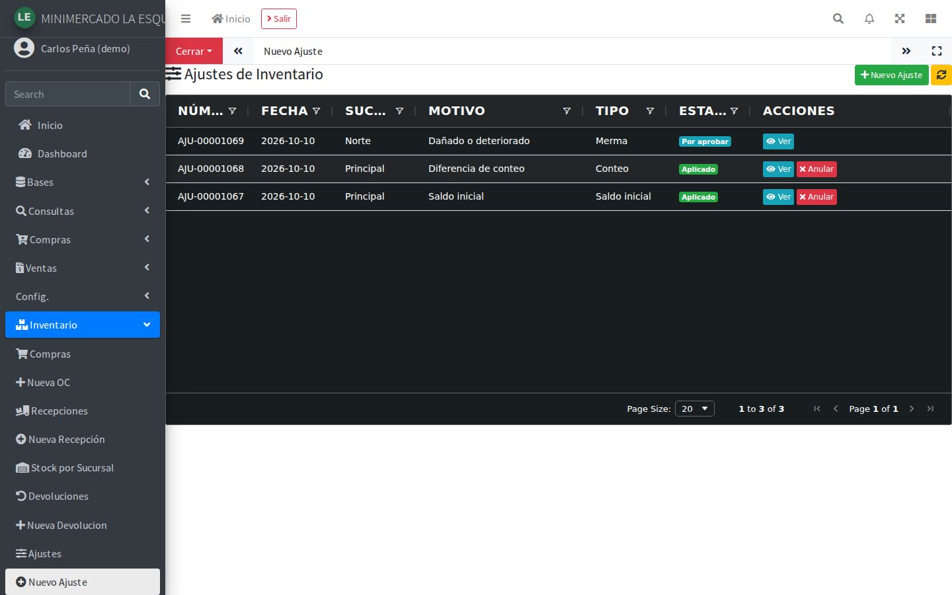Expand the top-level Compras sidebar menu
This screenshot has height=595, width=952.
(x=83, y=239)
